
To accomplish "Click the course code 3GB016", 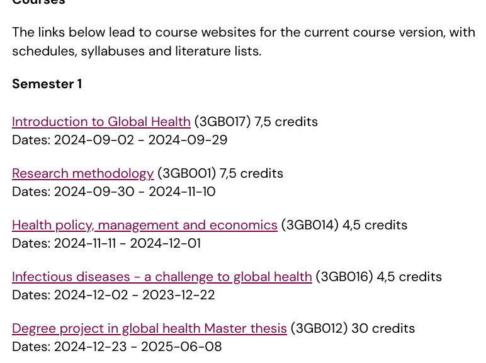I will point(344,277).
